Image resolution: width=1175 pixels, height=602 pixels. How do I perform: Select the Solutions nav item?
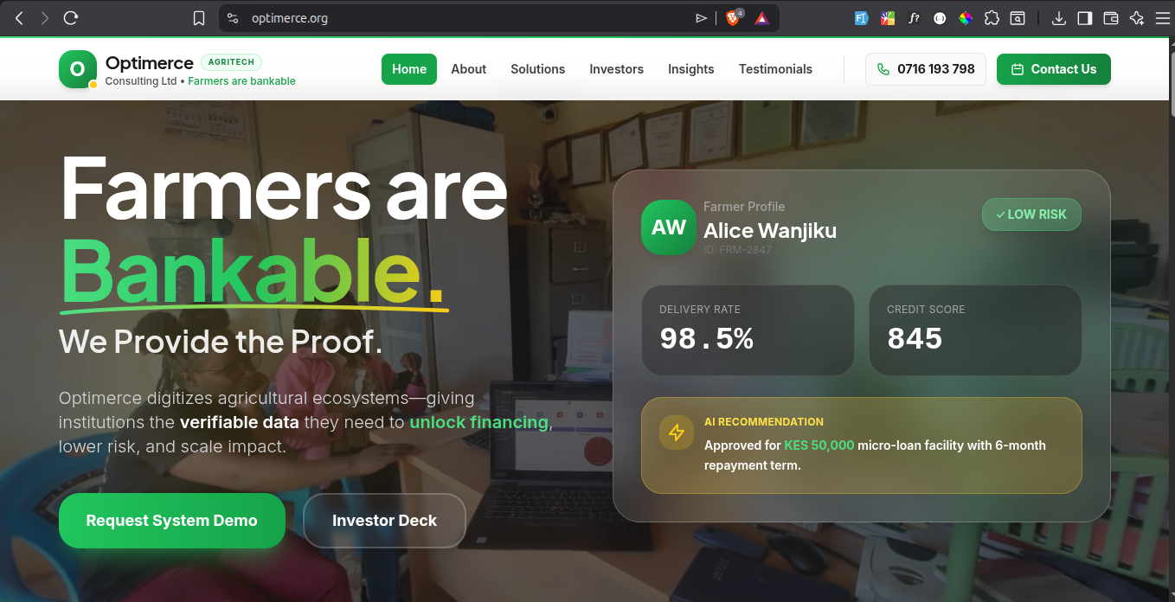(537, 69)
